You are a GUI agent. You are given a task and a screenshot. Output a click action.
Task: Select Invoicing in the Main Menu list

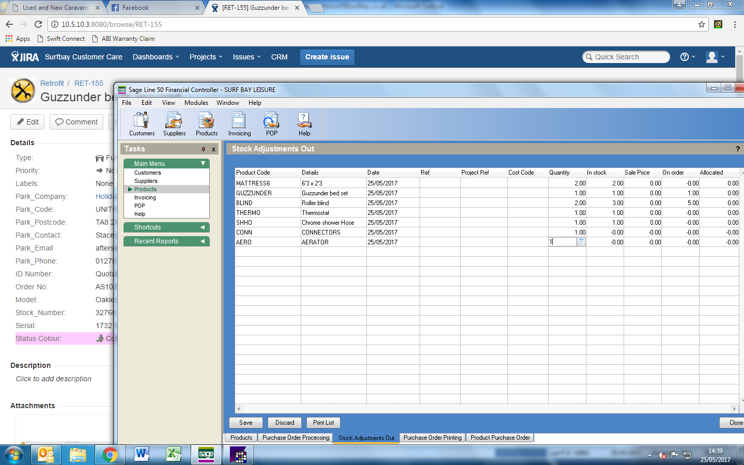click(145, 197)
